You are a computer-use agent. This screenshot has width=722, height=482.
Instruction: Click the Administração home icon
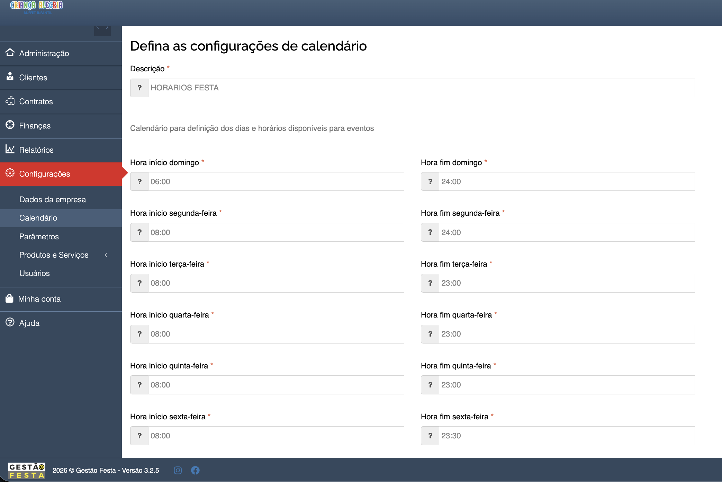pyautogui.click(x=10, y=53)
